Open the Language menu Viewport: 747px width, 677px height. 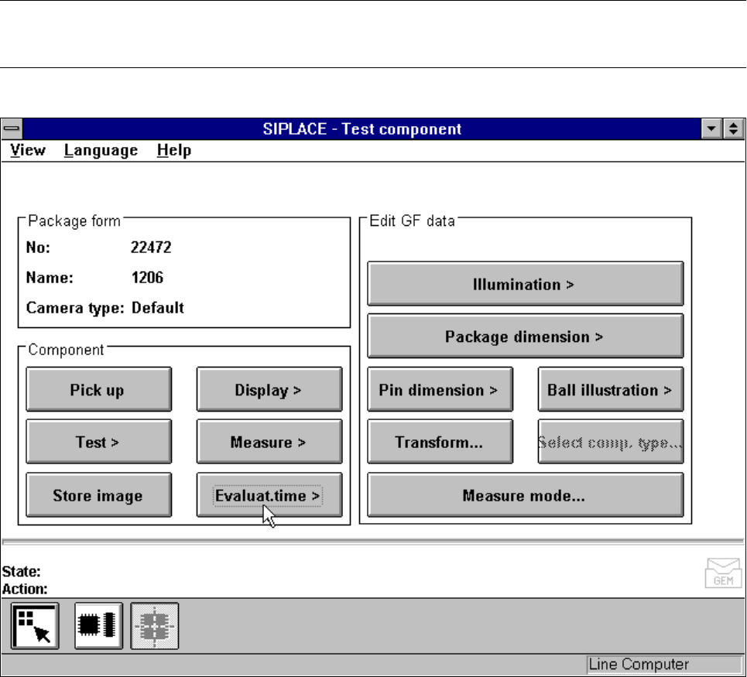(x=101, y=150)
